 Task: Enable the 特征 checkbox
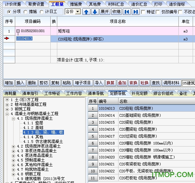click(143, 12)
